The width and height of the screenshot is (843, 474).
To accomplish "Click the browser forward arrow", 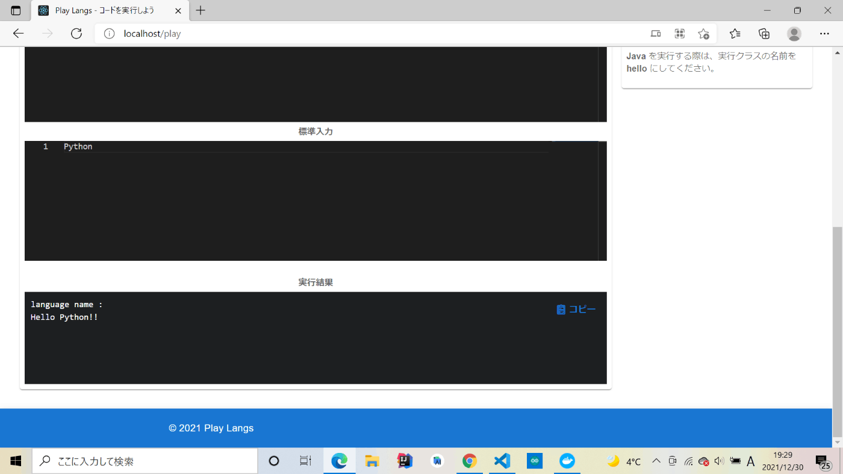I will [48, 34].
